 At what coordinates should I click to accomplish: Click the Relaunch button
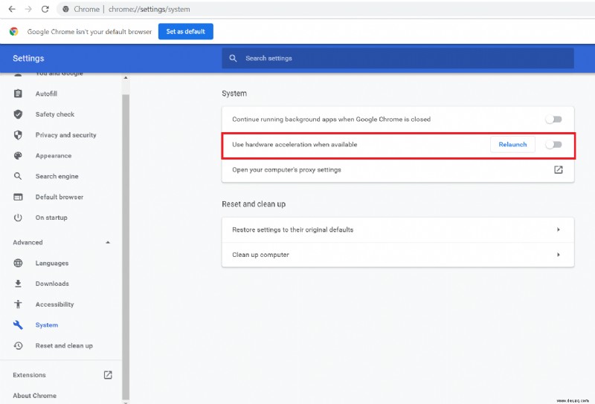(512, 144)
